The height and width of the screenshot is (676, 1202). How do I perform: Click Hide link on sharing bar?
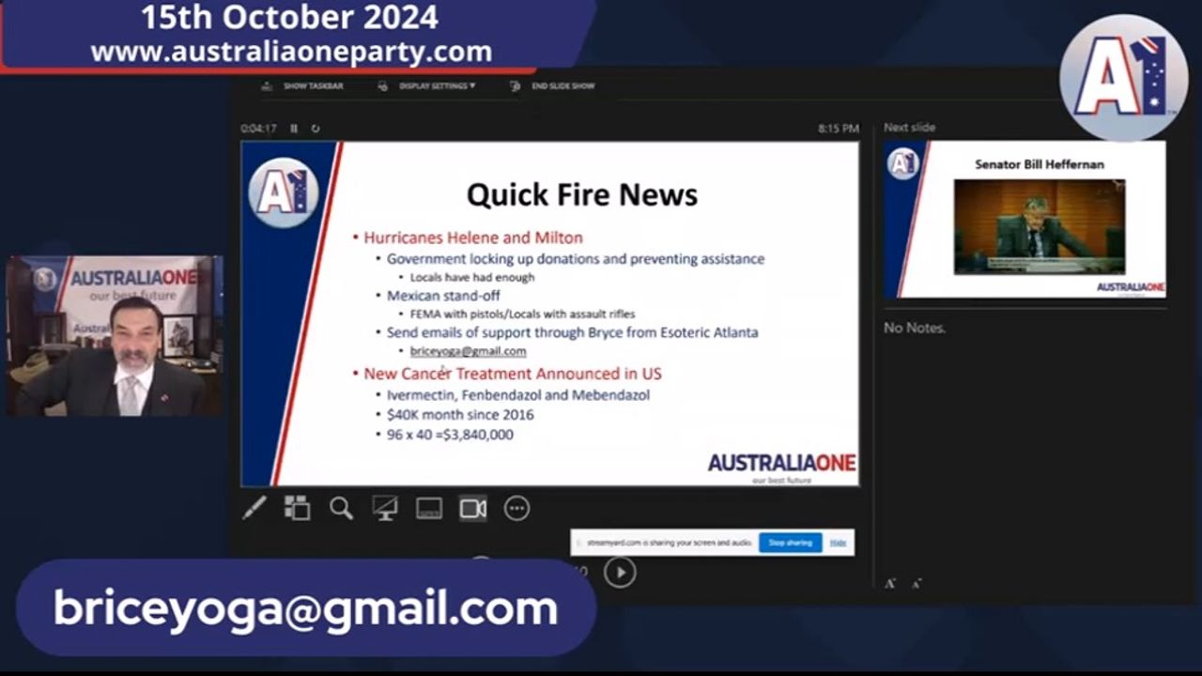point(838,543)
